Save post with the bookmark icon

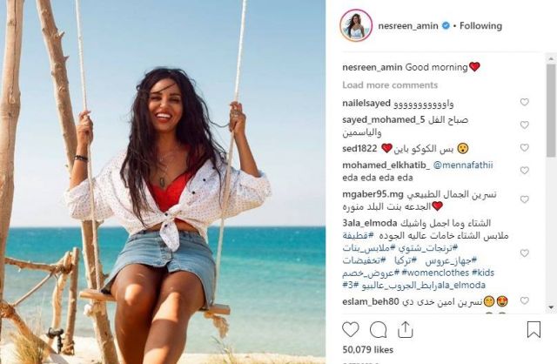click(534, 329)
